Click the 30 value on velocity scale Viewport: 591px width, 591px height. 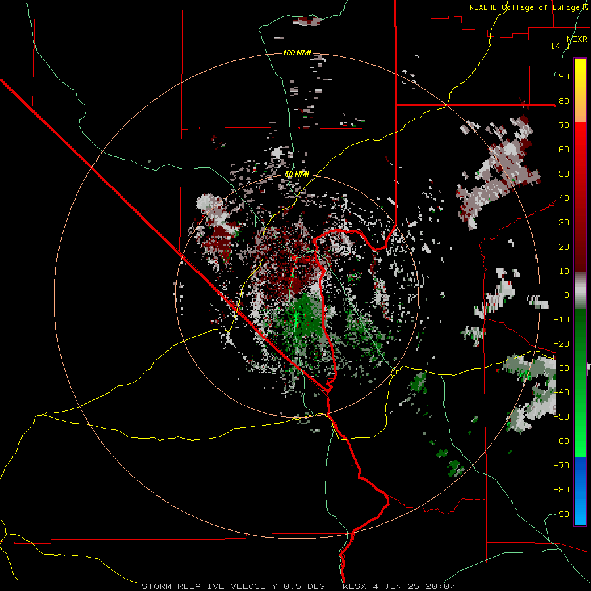[x=564, y=223]
